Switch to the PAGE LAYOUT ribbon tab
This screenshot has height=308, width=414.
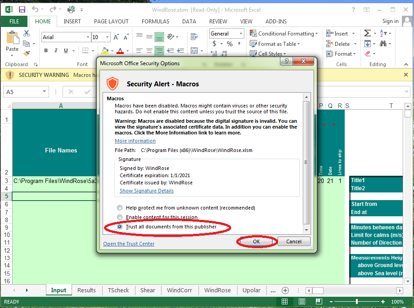point(111,22)
